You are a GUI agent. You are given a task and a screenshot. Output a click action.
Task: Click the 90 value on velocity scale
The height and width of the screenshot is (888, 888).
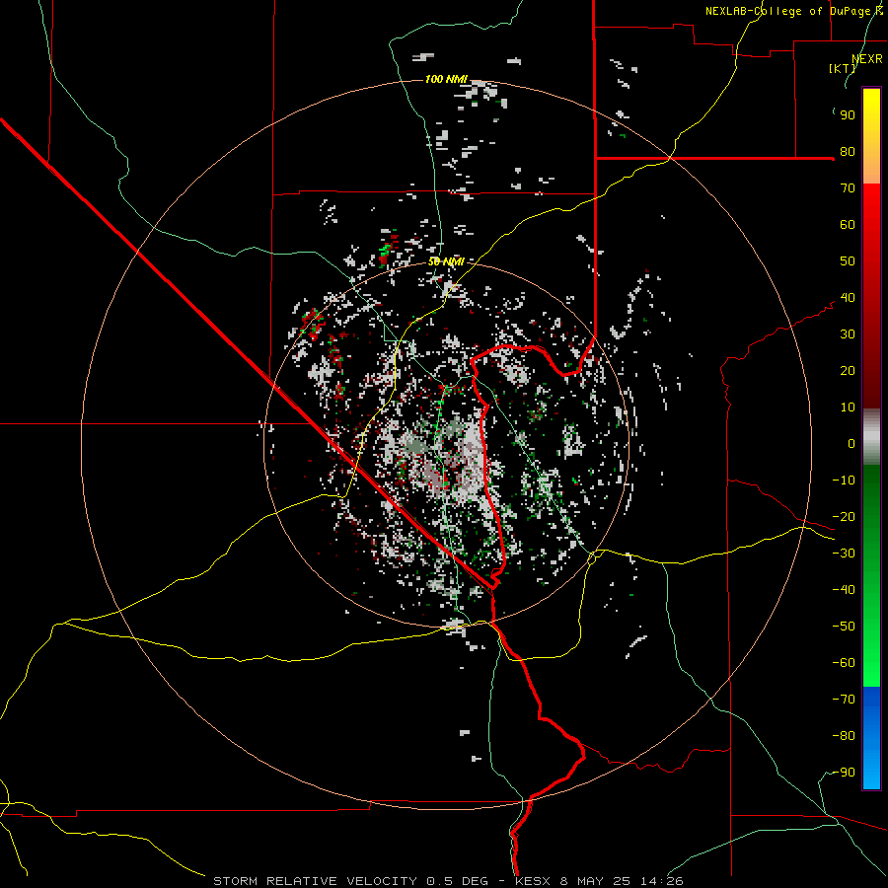(x=848, y=115)
